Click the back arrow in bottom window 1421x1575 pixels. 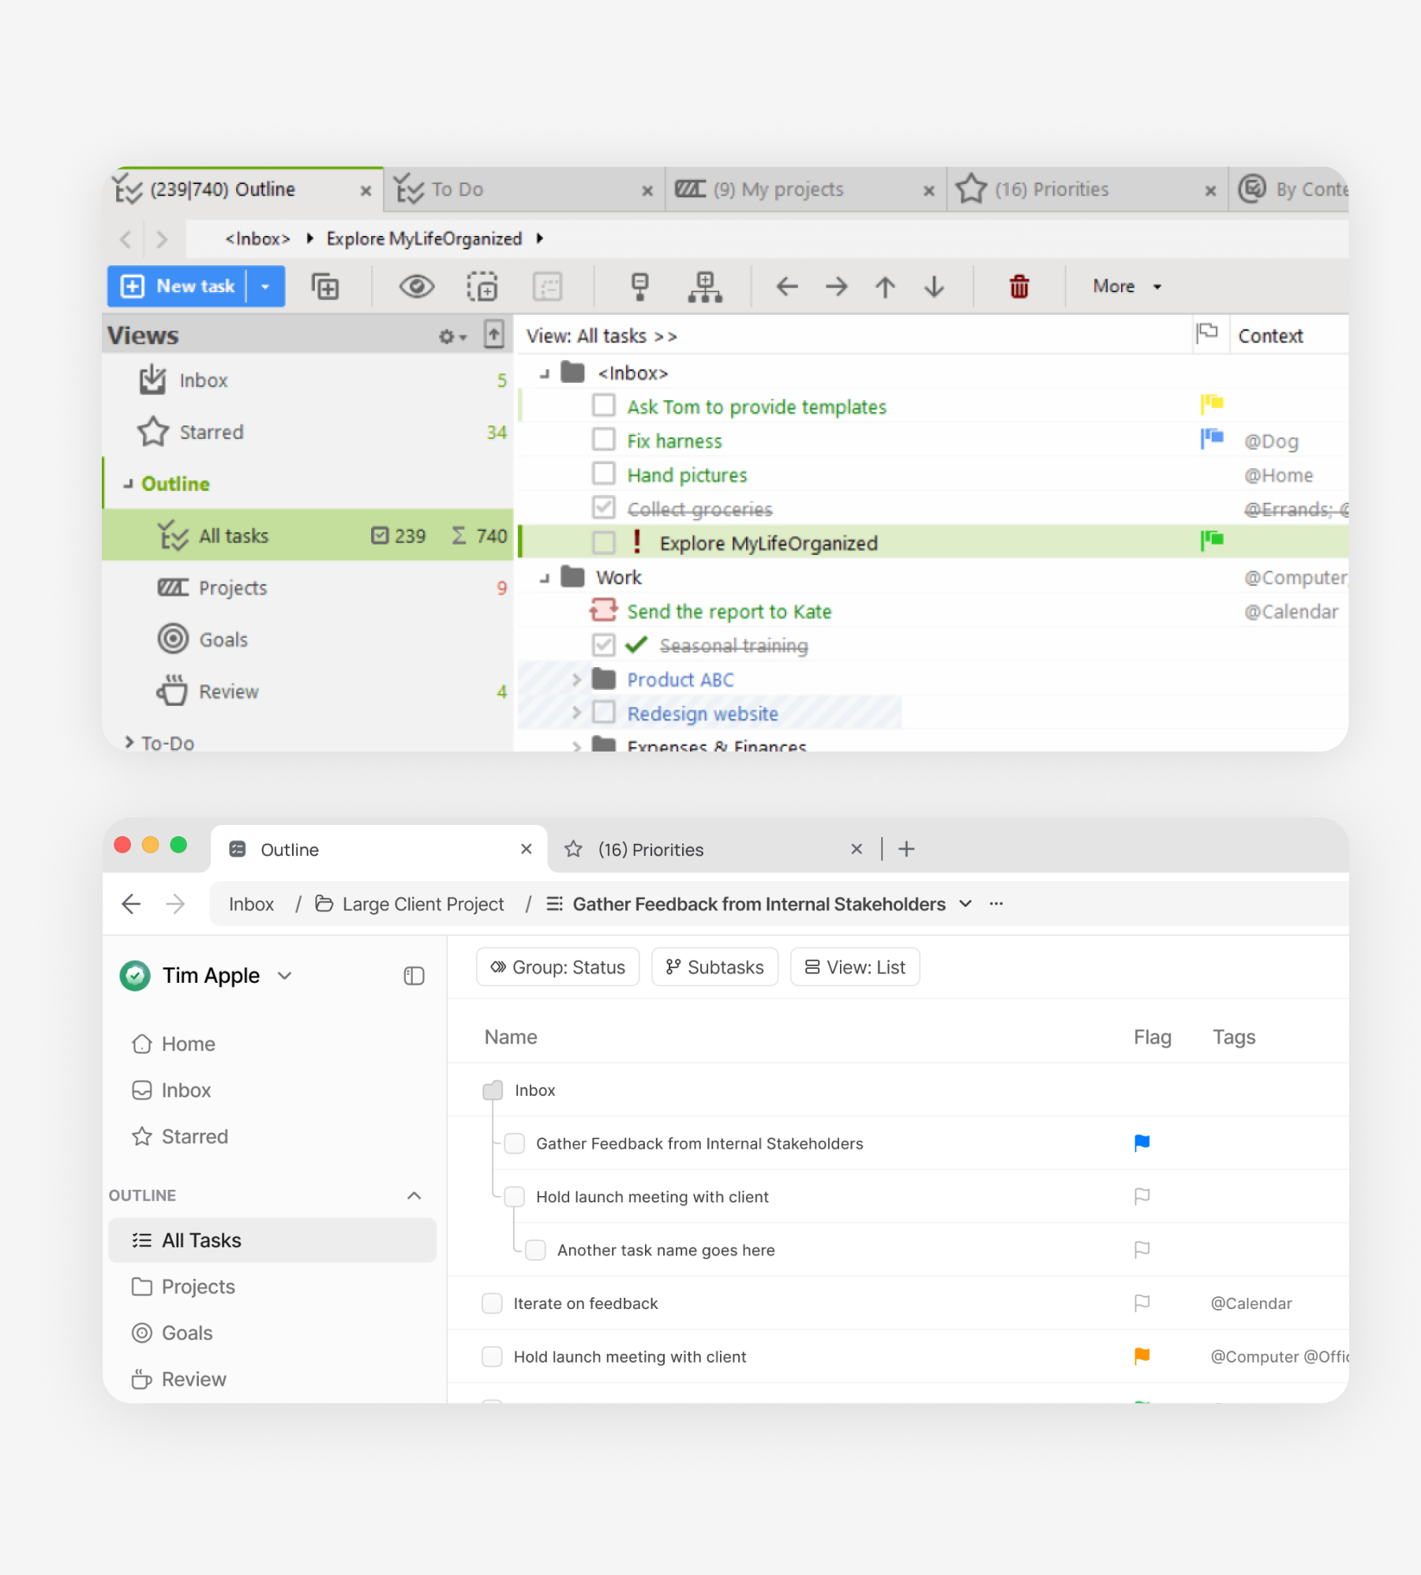[131, 904]
